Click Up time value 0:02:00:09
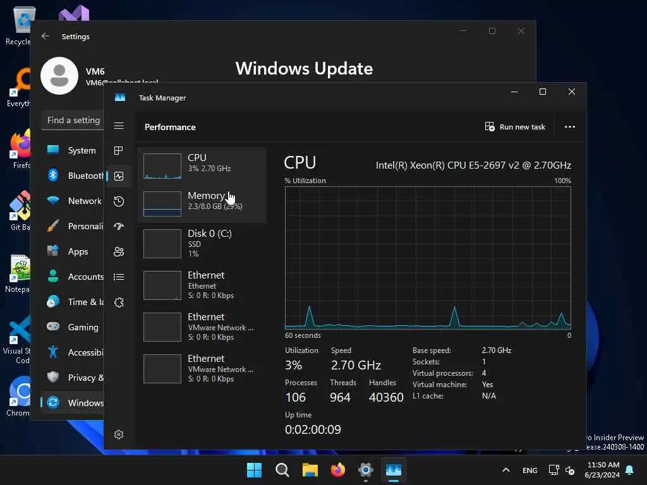 point(313,429)
